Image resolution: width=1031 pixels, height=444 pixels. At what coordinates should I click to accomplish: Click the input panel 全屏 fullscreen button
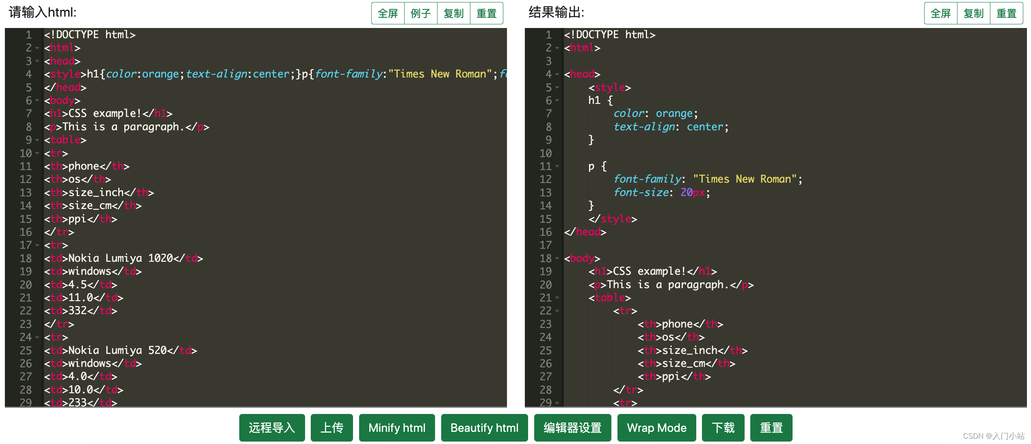click(388, 13)
